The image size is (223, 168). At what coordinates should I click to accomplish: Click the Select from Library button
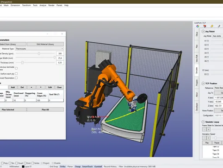click(13, 44)
